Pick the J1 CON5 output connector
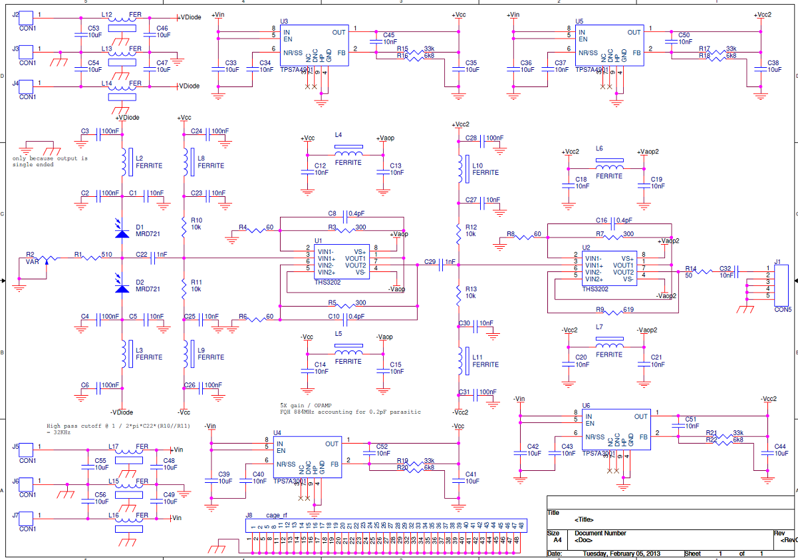798x560 pixels. 783,285
